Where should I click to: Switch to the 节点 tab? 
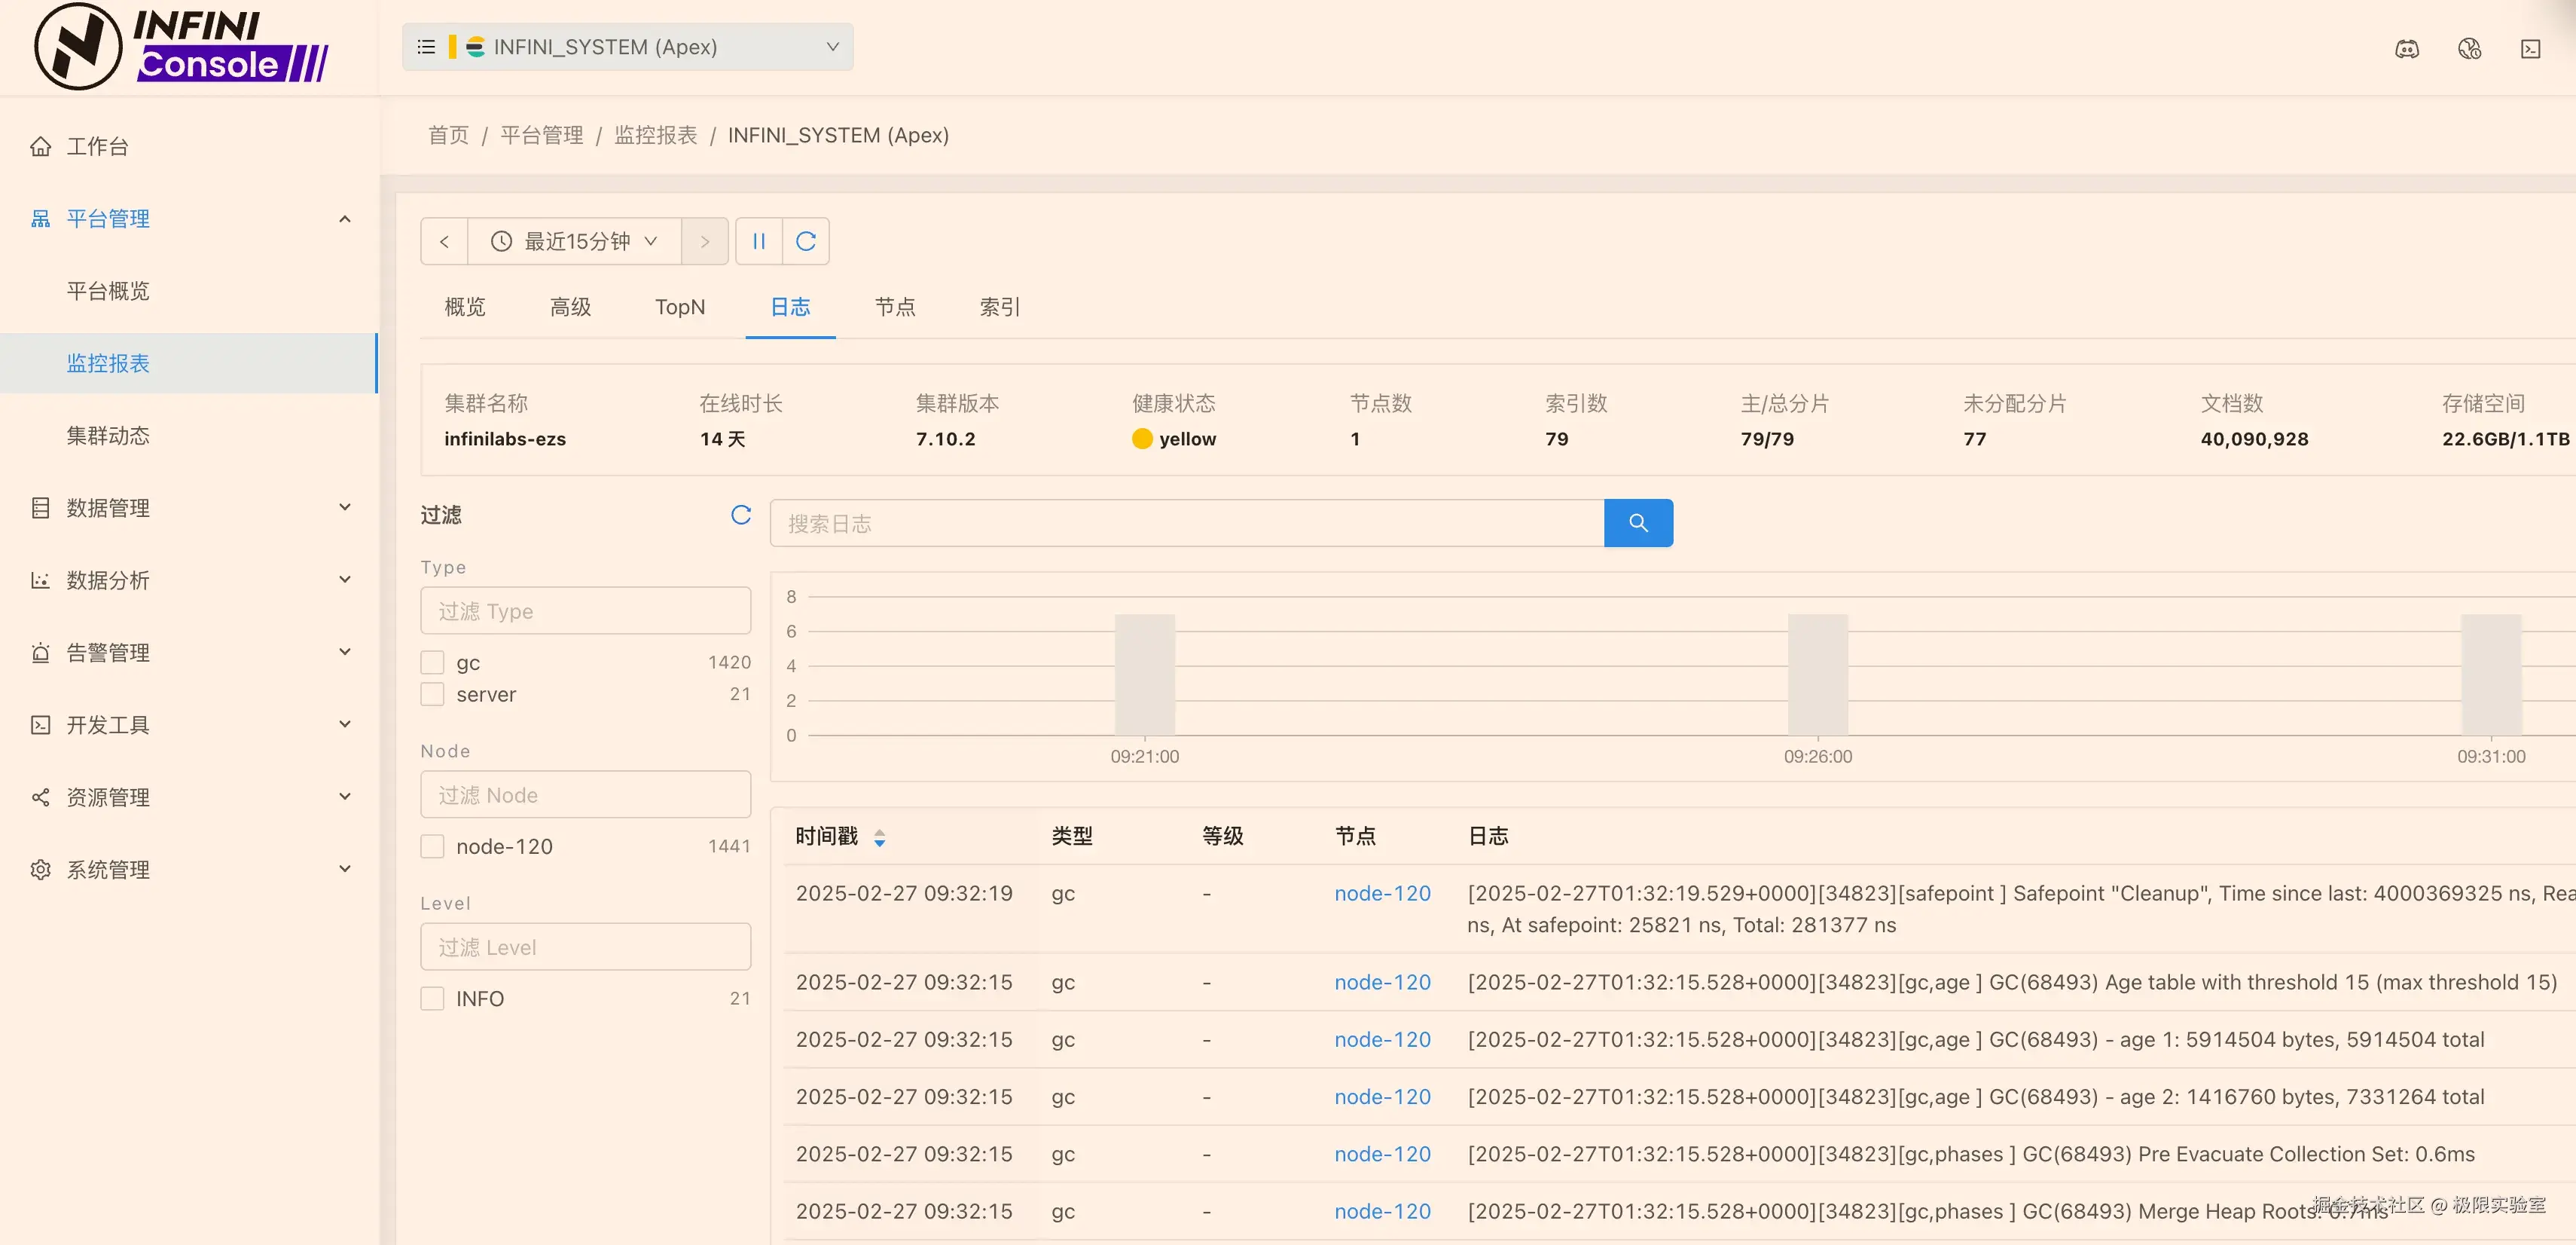pyautogui.click(x=895, y=307)
